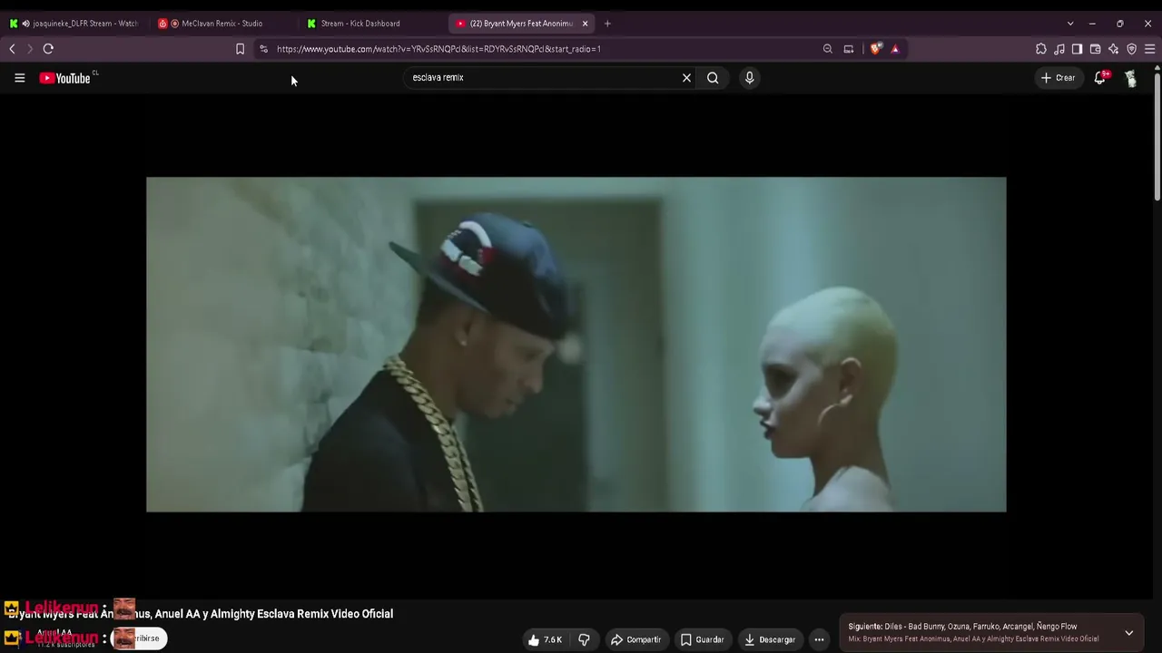Start voice search with microphone icon
Image resolution: width=1162 pixels, height=653 pixels.
tap(749, 78)
